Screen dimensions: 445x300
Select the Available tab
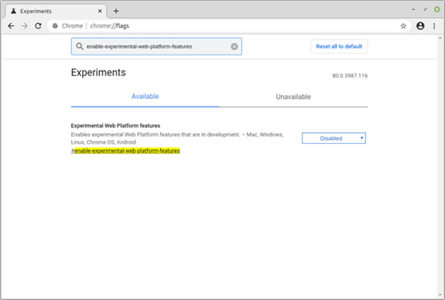point(145,97)
